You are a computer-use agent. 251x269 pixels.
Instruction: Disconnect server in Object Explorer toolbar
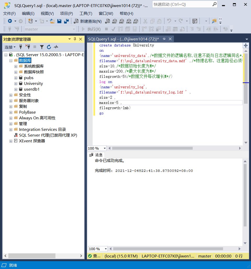click(28, 47)
